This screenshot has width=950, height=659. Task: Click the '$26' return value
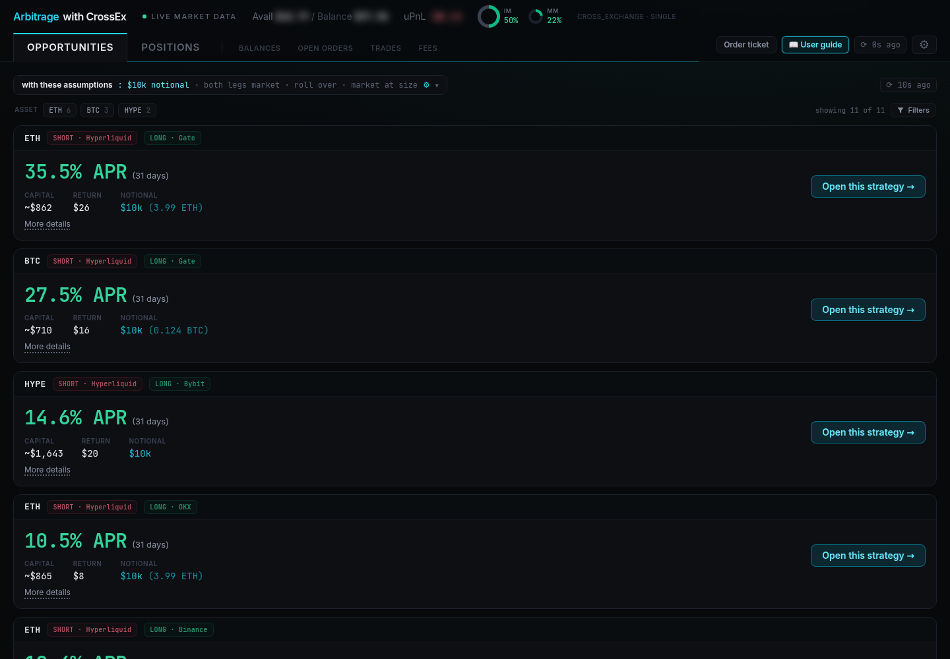coord(81,208)
